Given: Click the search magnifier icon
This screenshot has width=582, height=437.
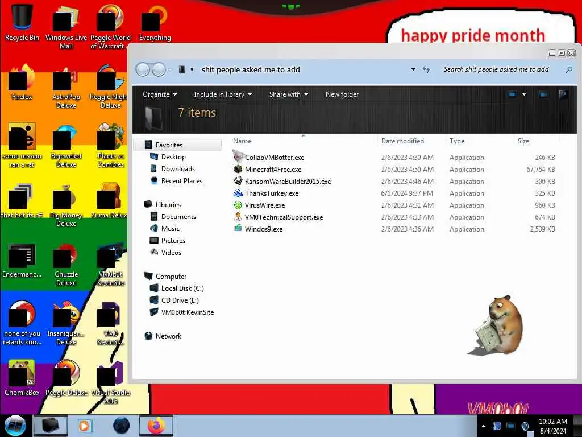Looking at the screenshot, I should tap(568, 69).
